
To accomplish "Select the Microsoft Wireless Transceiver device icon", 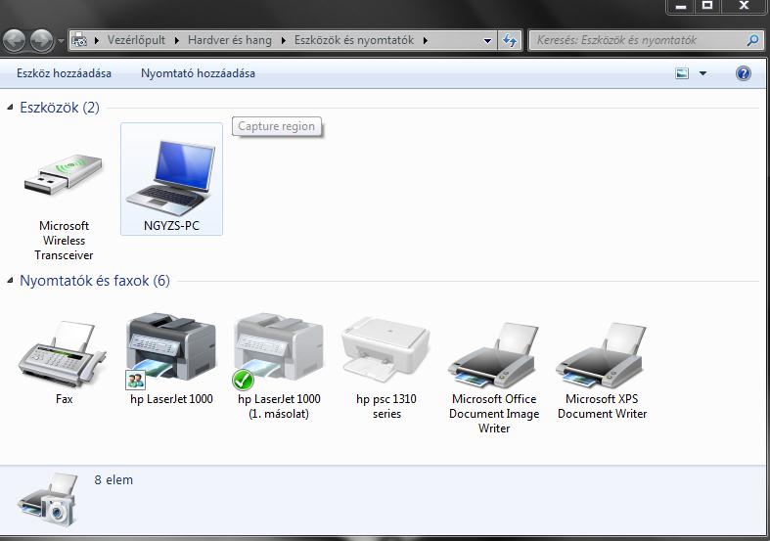I will click(x=64, y=174).
